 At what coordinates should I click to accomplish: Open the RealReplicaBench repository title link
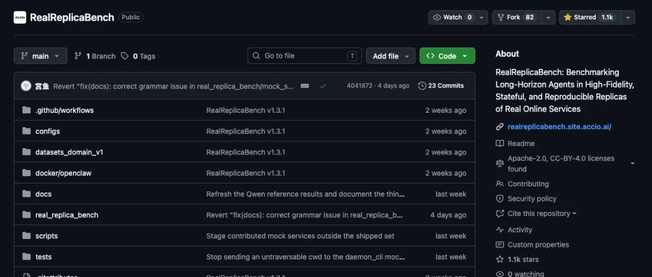(72, 18)
